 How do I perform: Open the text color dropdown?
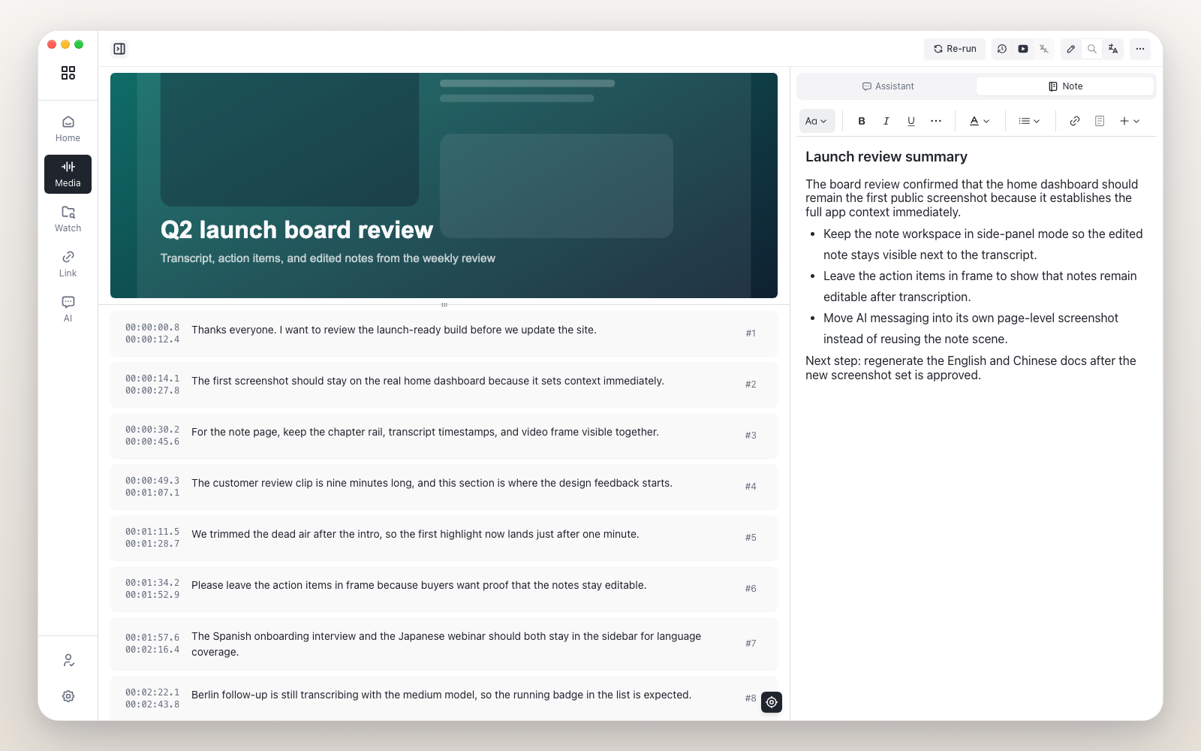980,121
